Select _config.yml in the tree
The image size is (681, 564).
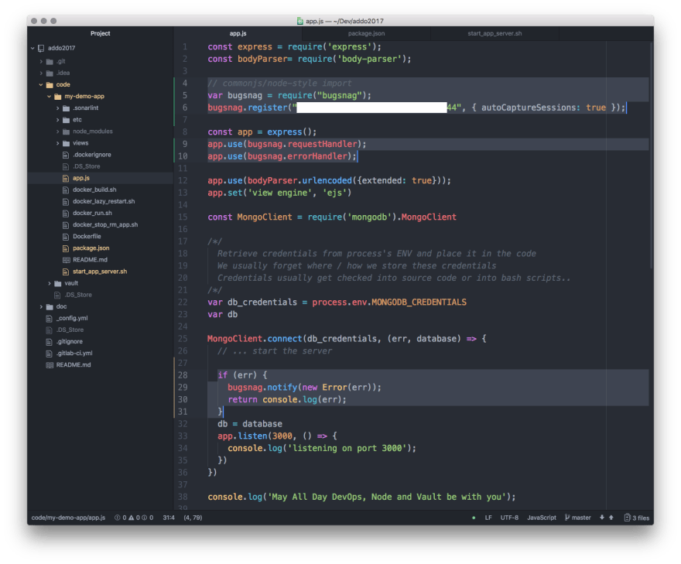click(x=72, y=318)
